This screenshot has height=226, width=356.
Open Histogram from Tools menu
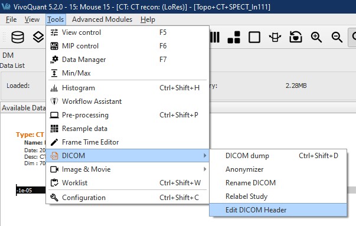[128, 88]
